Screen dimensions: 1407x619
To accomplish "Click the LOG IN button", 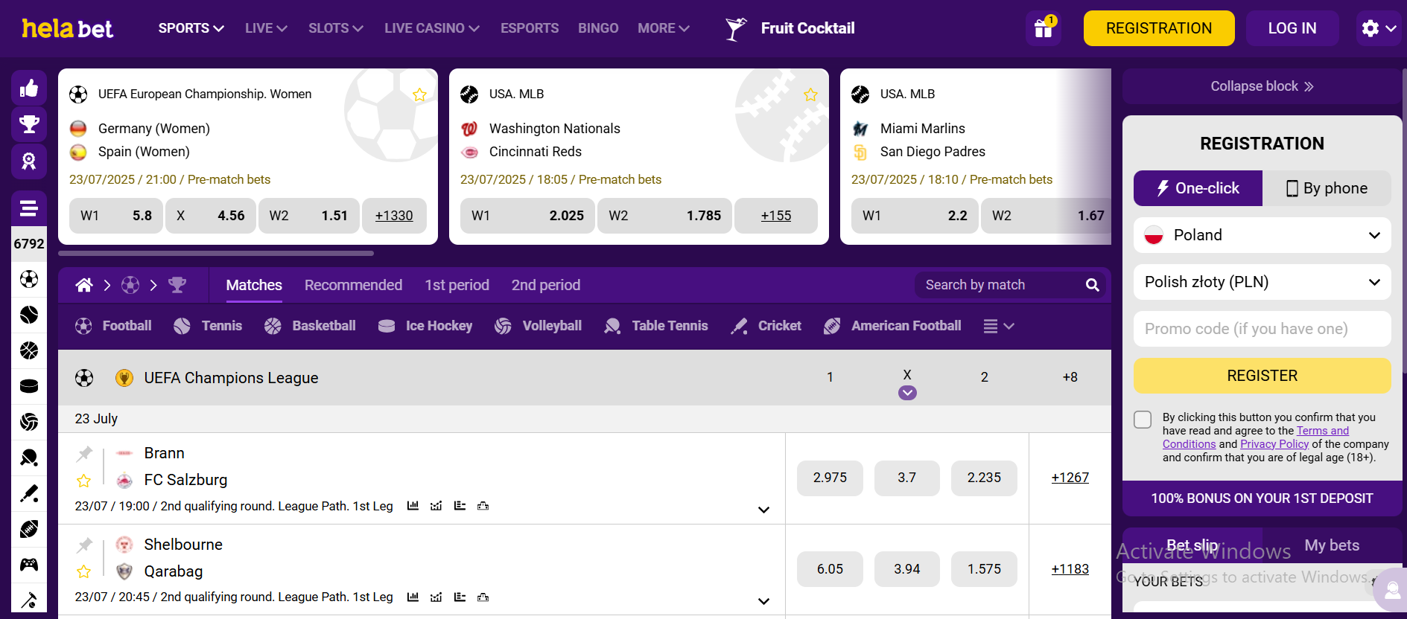I will coord(1292,28).
